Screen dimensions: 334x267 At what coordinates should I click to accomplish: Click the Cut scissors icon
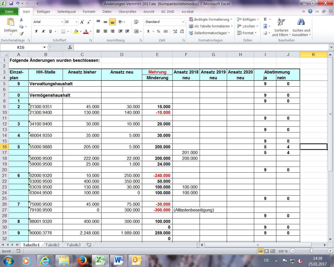coord(21,20)
